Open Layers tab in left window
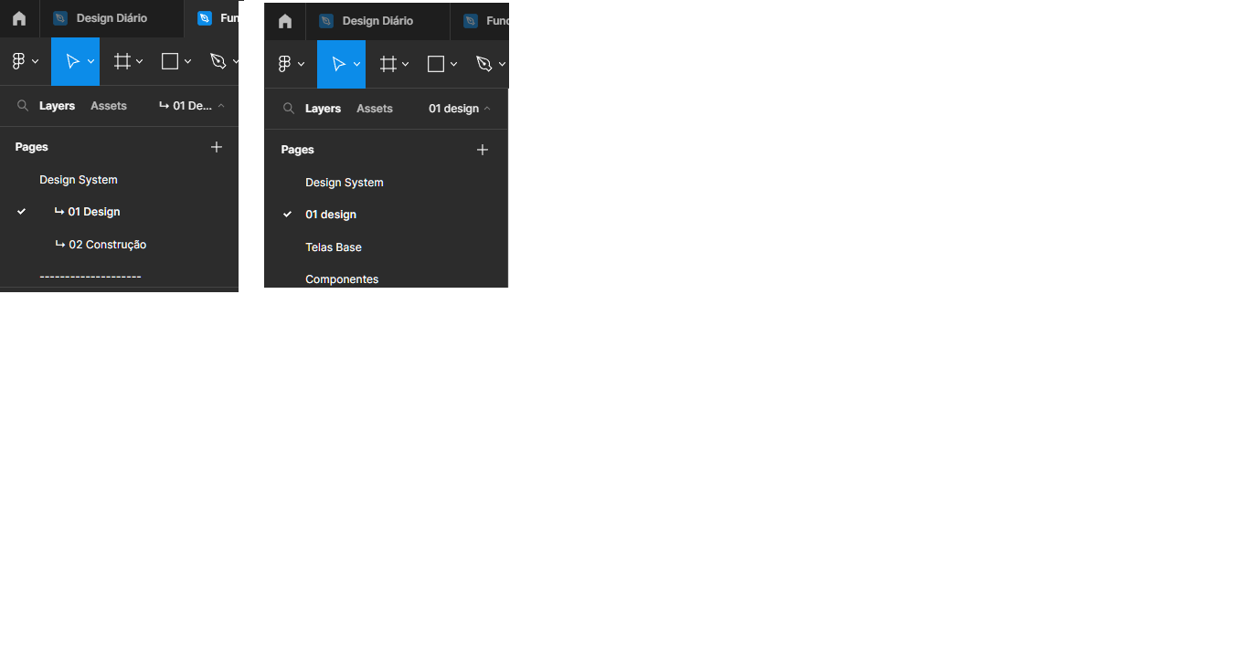The width and height of the screenshot is (1243, 662). tap(57, 106)
